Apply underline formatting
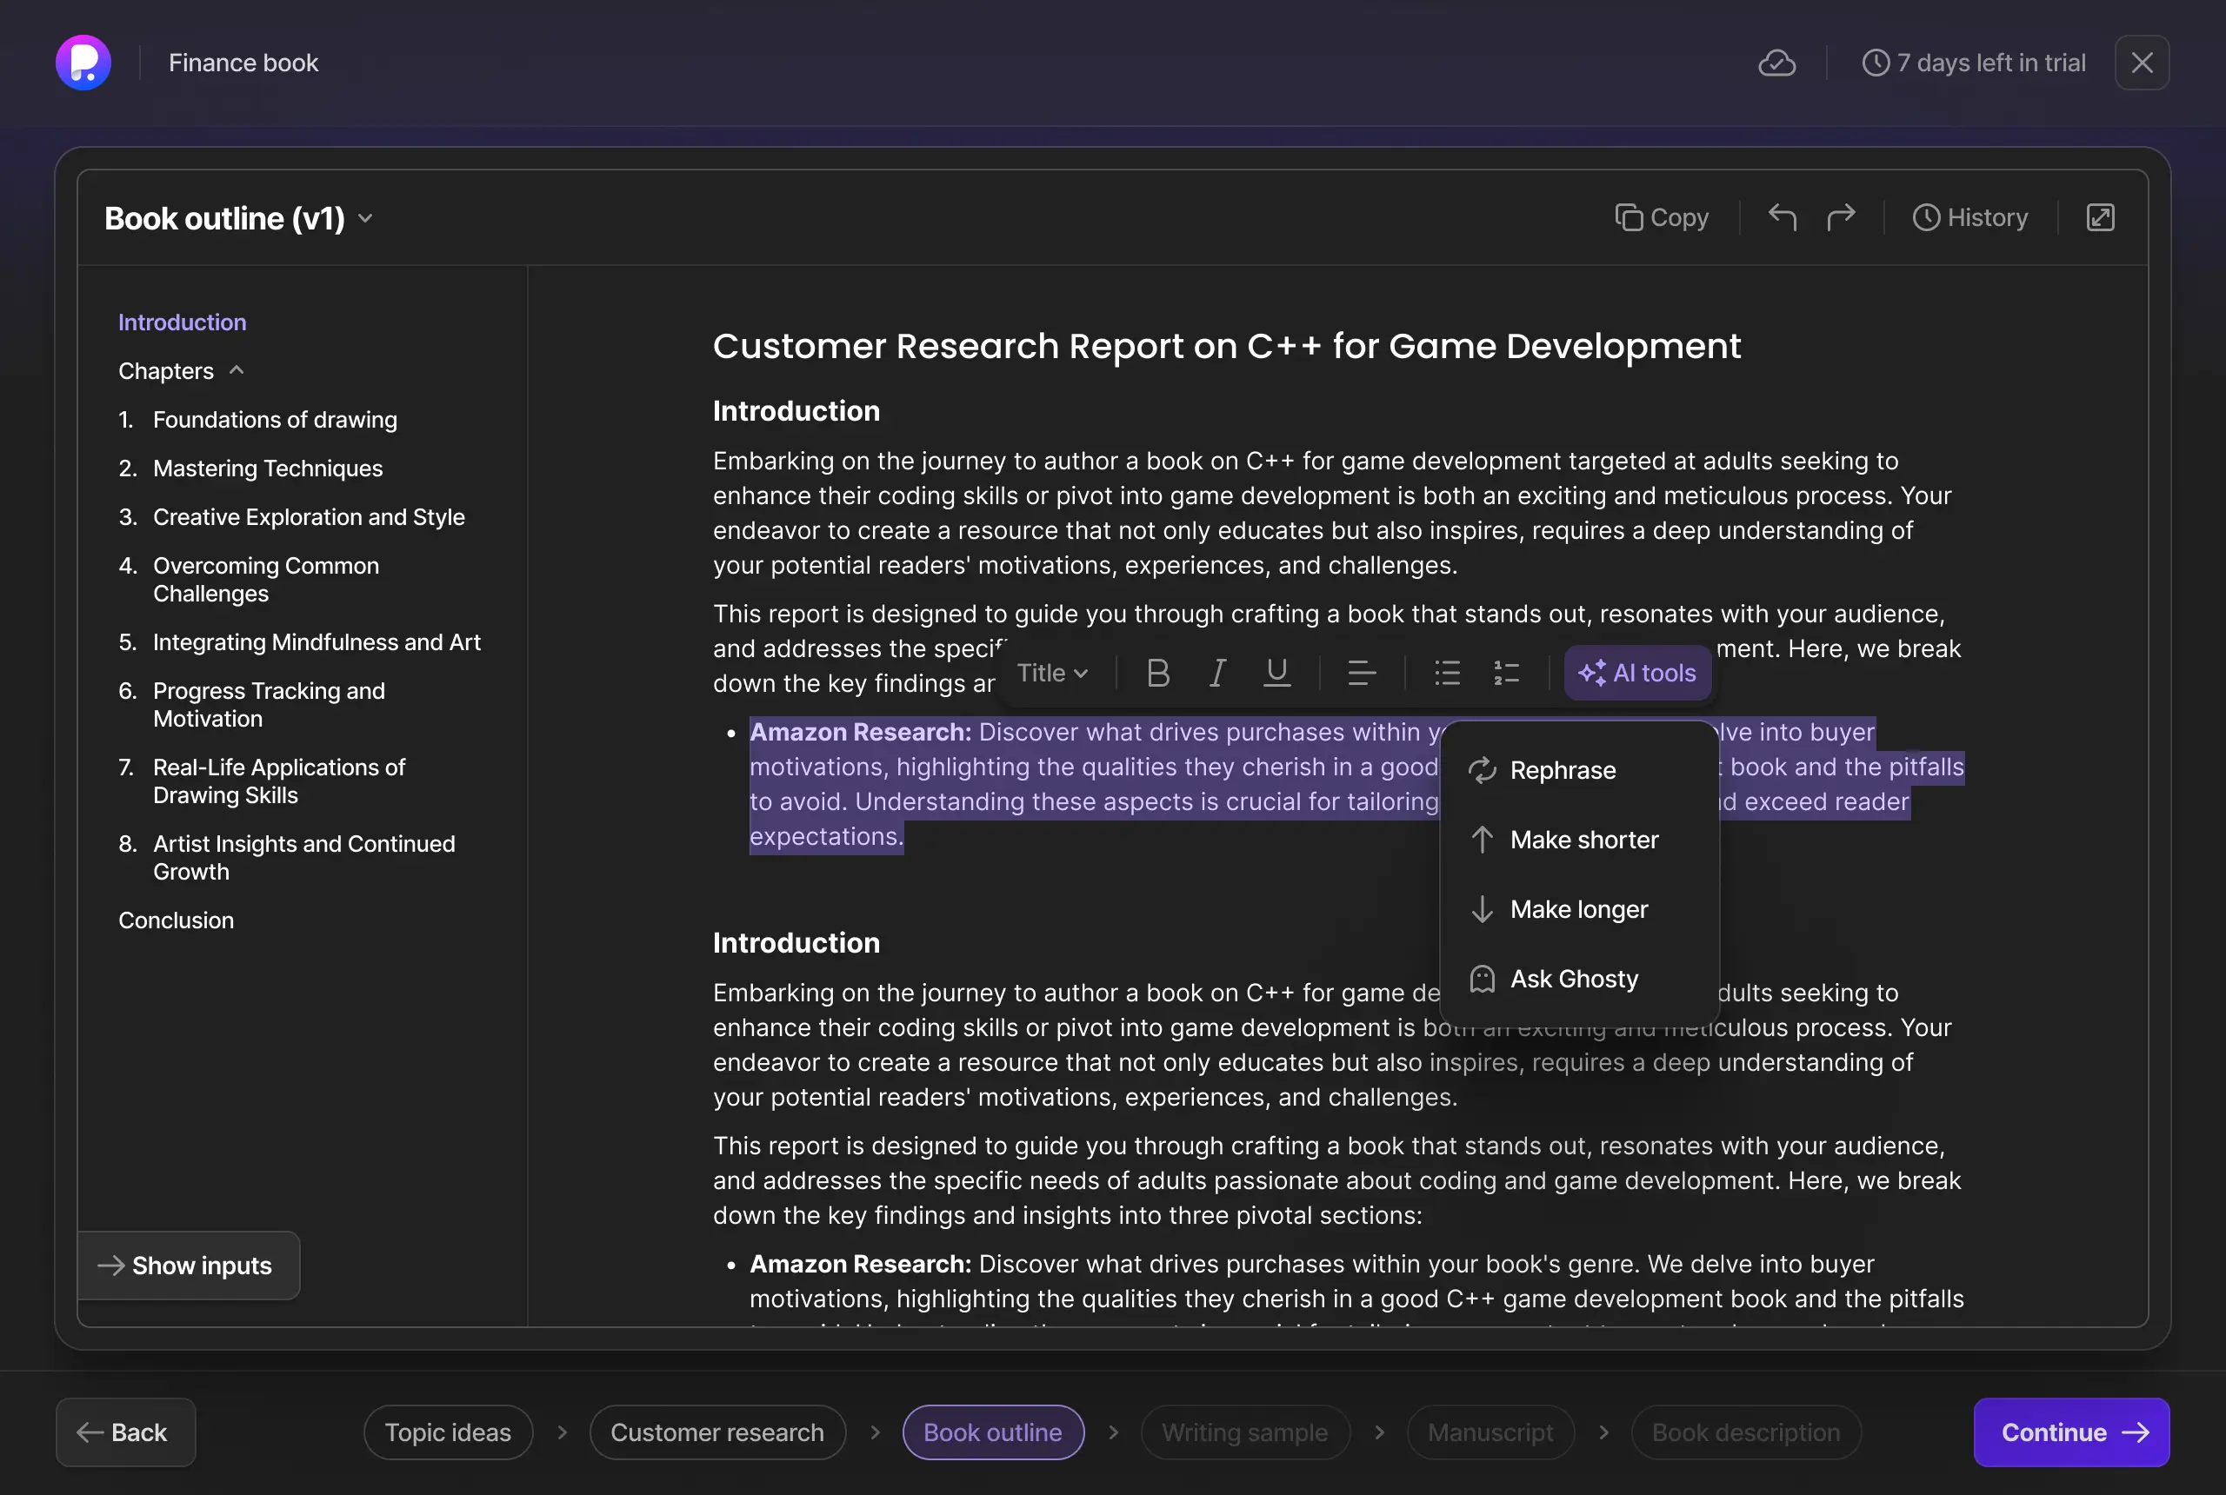2226x1495 pixels. tap(1276, 673)
